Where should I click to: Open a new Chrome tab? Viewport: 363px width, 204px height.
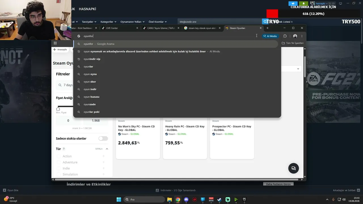click(x=267, y=28)
